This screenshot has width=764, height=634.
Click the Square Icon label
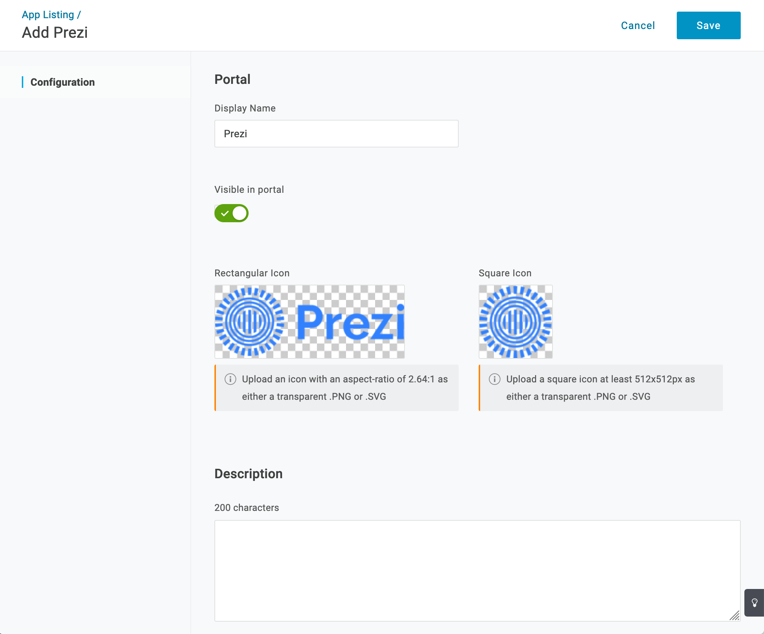505,273
